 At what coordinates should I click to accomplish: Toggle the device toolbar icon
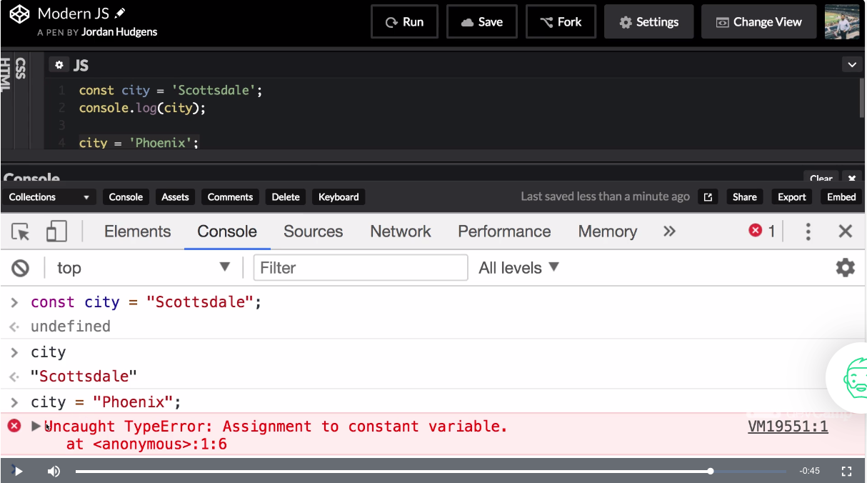point(56,231)
